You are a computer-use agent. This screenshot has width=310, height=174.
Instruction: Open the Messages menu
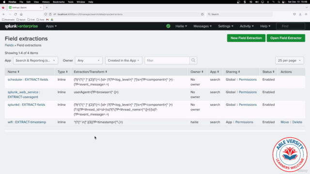tap(202, 26)
